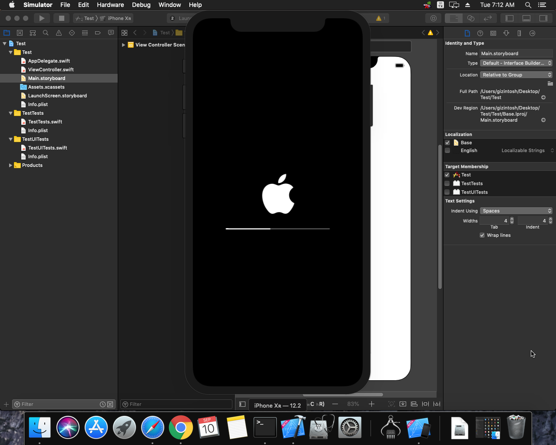Screen dimensions: 556x445
Task: Click the Embed In button in canvas bar
Action: tap(403, 404)
